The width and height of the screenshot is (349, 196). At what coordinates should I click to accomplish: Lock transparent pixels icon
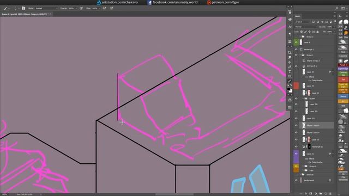(302, 32)
